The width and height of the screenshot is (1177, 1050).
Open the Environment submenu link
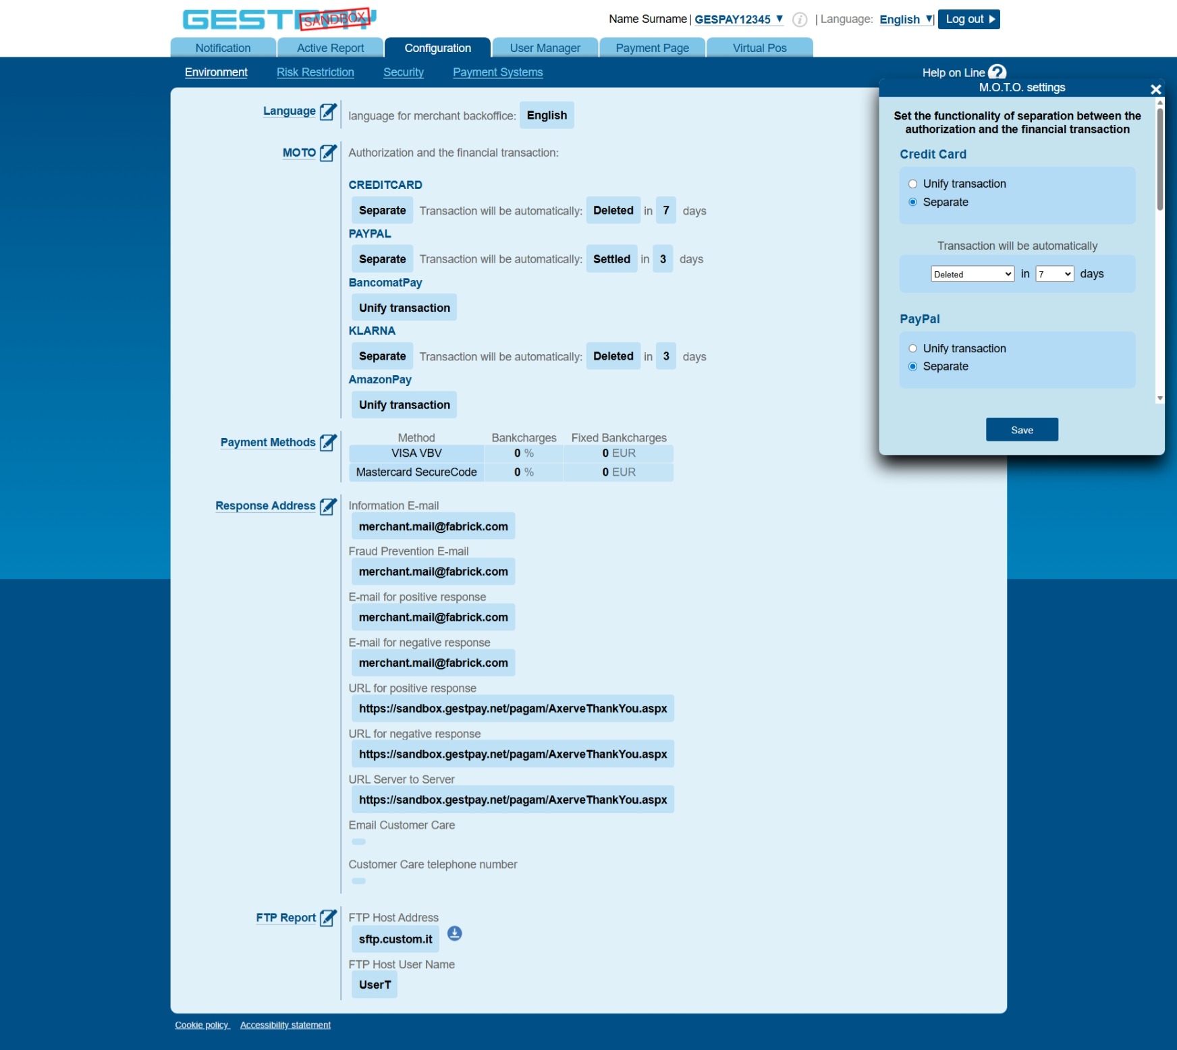[216, 72]
